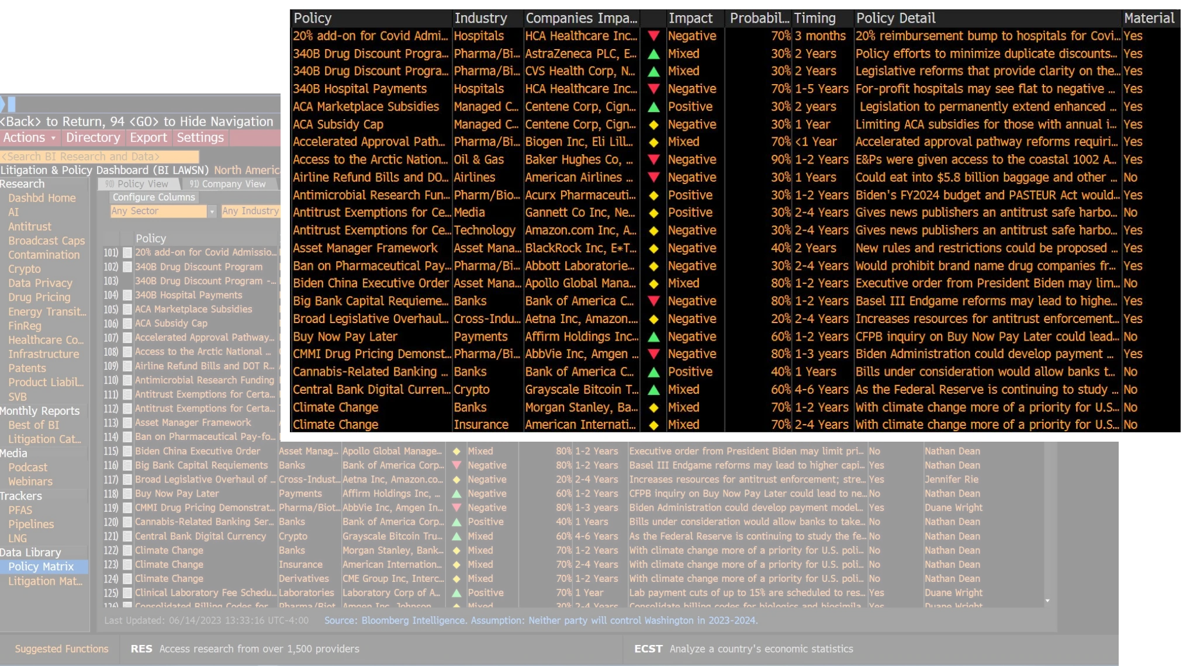Image resolution: width=1190 pixels, height=666 pixels.
Task: Open the Any Industry filter dropdown
Action: pos(250,211)
